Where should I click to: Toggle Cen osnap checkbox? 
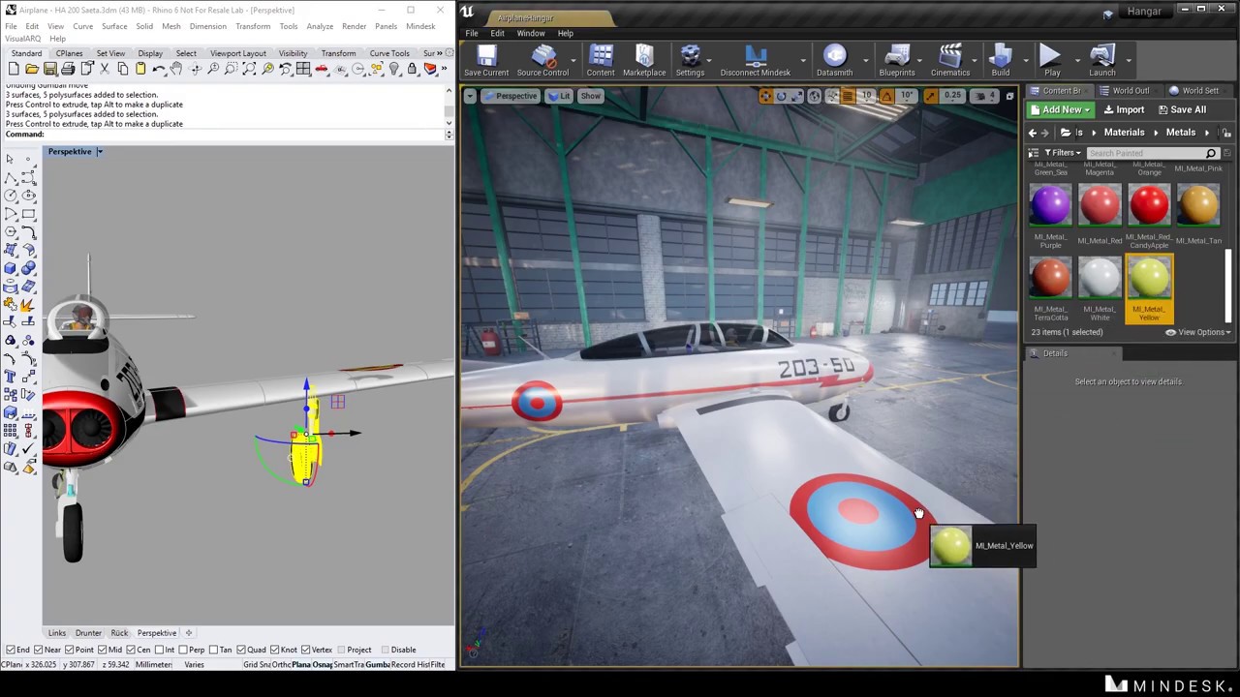(x=131, y=650)
